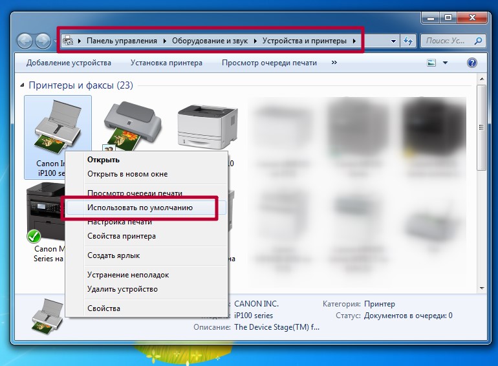
Task: Collapse the Принтеры и факсы group
Action: point(22,85)
